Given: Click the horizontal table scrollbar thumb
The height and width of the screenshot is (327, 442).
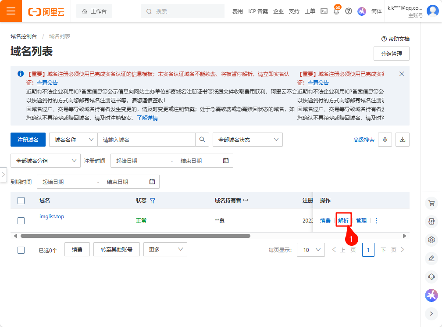Looking at the screenshot, I should [135, 236].
